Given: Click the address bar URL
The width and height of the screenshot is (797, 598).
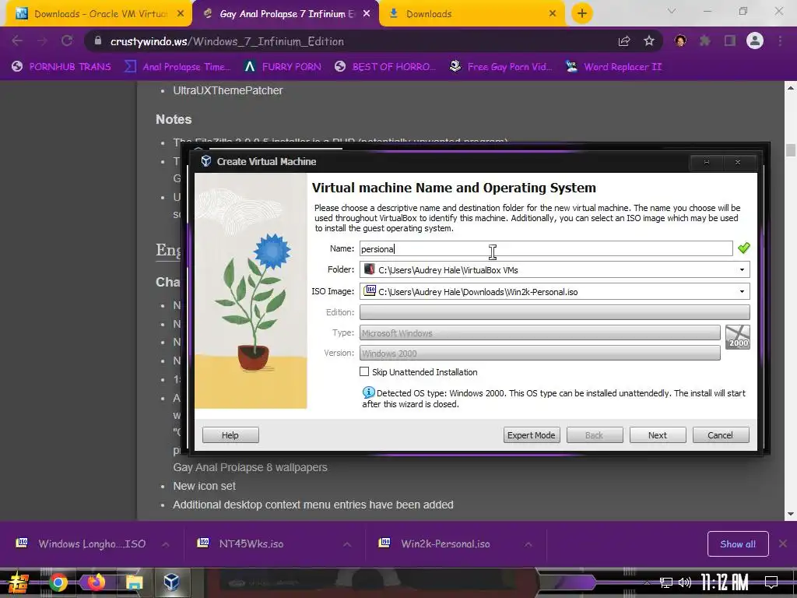Looking at the screenshot, I should tap(227, 41).
